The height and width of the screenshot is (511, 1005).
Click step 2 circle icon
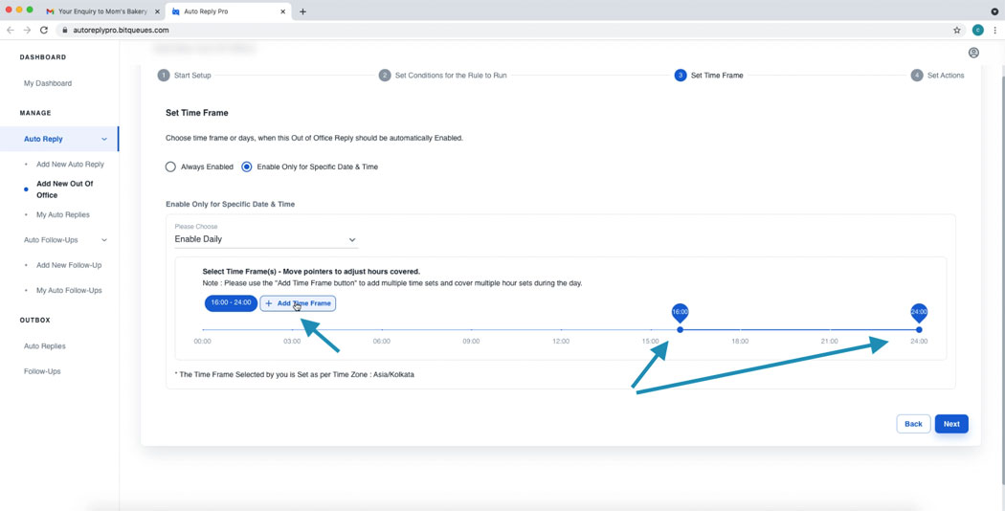pyautogui.click(x=385, y=75)
